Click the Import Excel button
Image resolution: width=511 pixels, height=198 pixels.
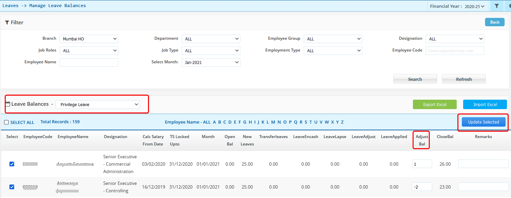click(x=485, y=104)
